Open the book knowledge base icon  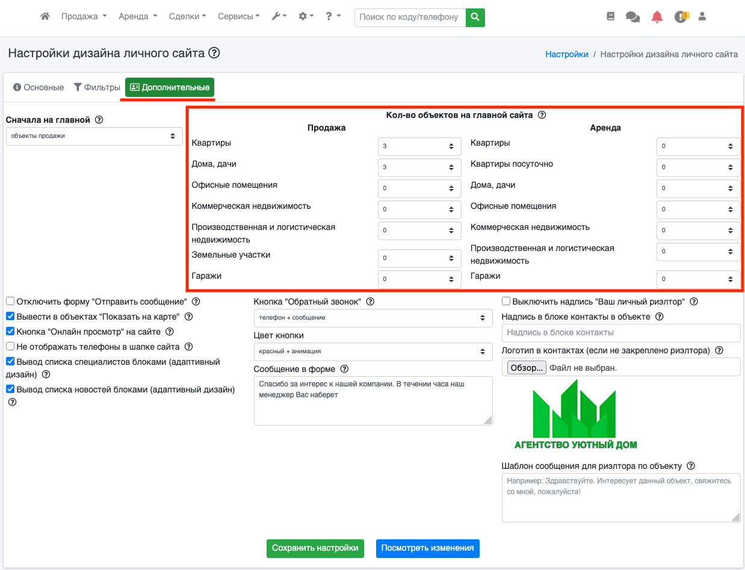(611, 17)
